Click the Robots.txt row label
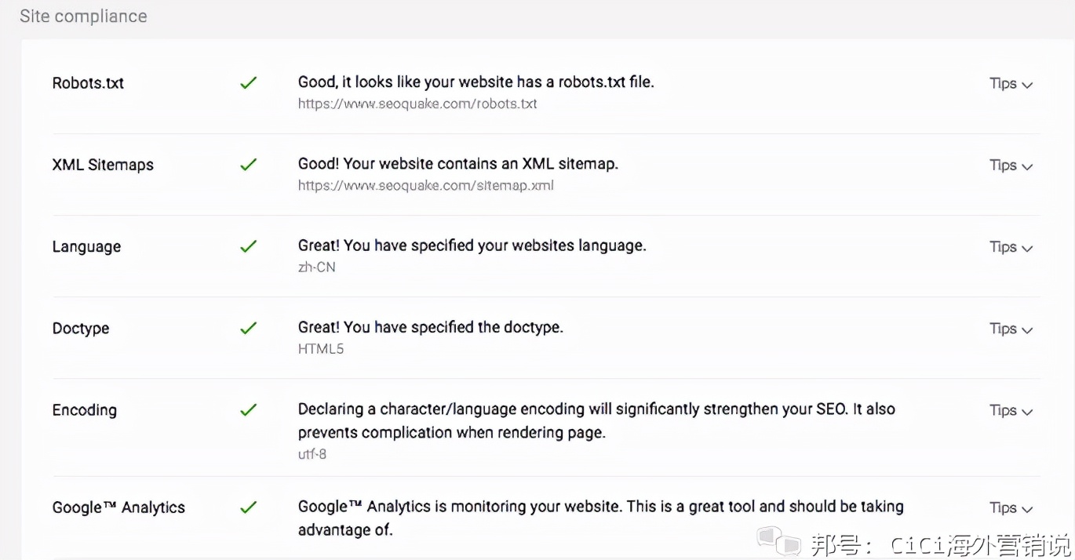The height and width of the screenshot is (560, 1075). (88, 83)
